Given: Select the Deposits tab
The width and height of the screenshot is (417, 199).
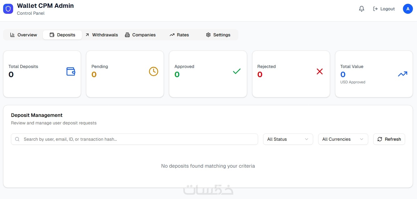Looking at the screenshot, I should (x=63, y=35).
